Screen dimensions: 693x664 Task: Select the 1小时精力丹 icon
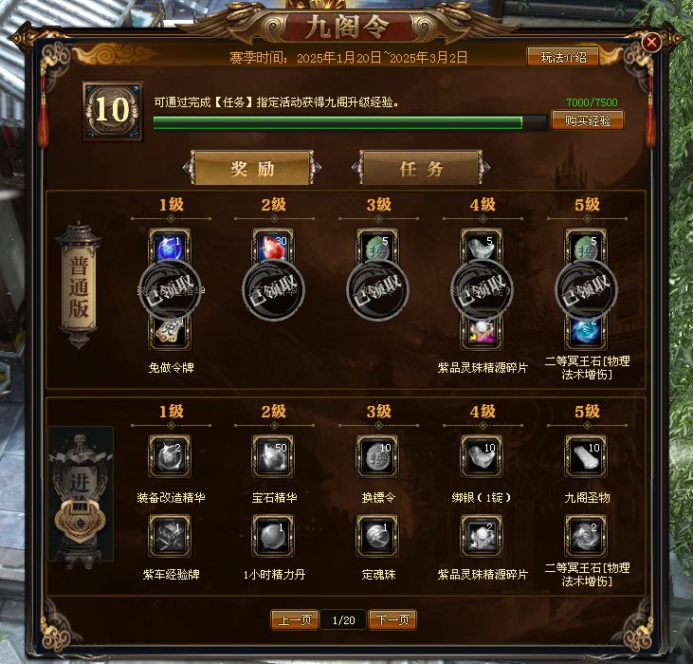[x=273, y=536]
